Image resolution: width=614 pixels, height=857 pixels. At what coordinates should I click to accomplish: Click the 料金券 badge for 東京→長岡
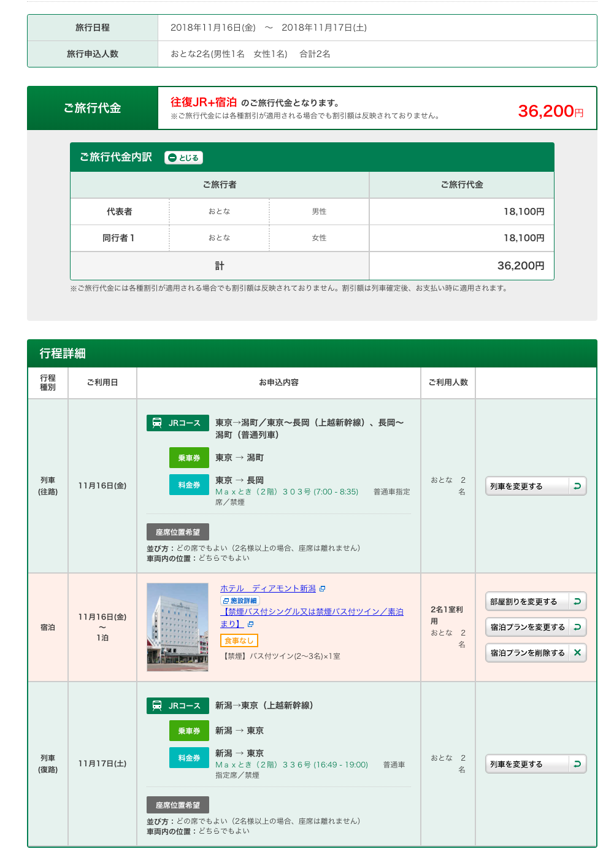coord(189,485)
